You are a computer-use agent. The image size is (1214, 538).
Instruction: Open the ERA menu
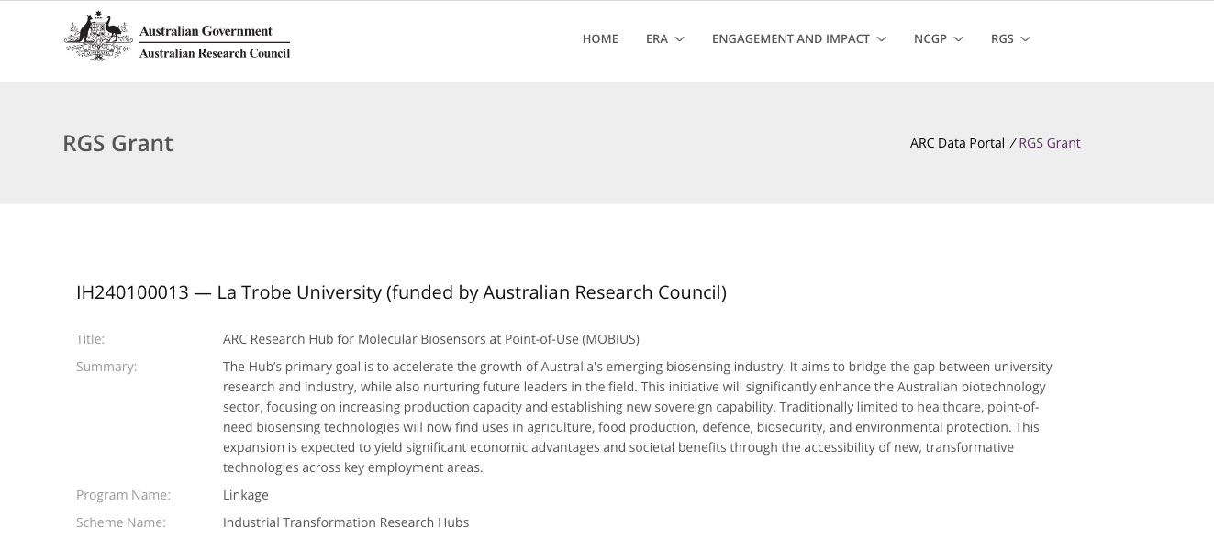(657, 38)
